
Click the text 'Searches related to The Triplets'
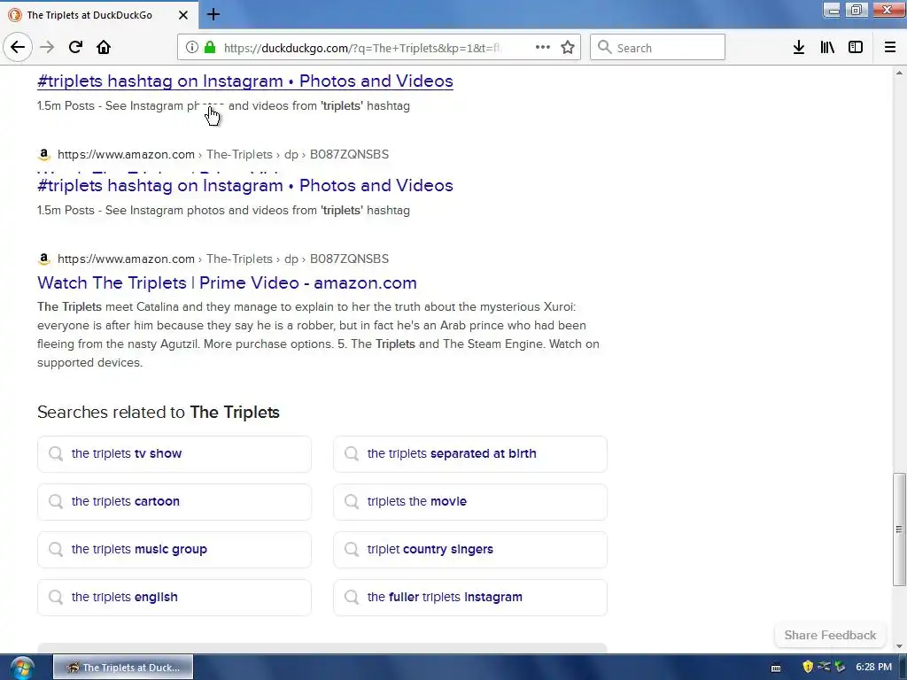159,413
